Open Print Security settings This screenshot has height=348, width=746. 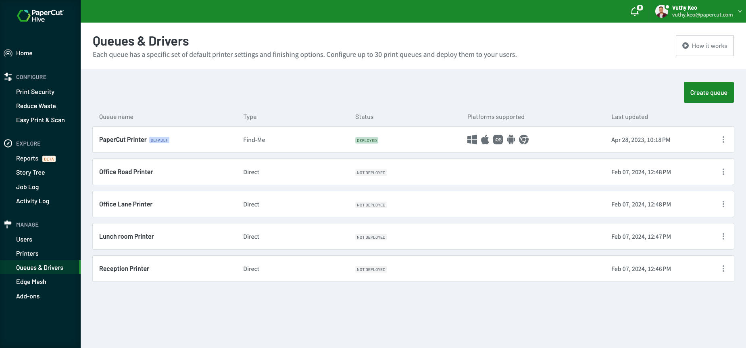35,92
